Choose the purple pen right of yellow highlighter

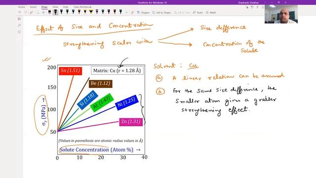click(x=97, y=12)
